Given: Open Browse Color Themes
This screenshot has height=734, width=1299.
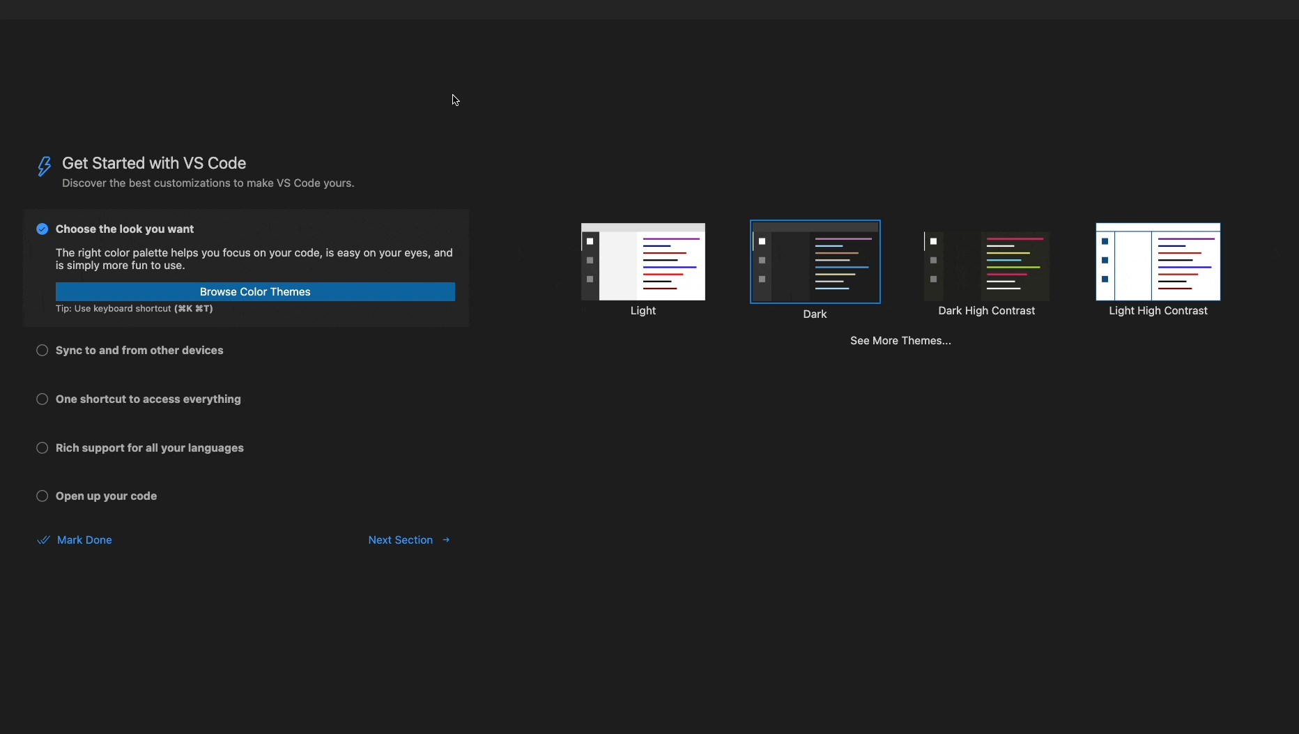Looking at the screenshot, I should coord(255,292).
